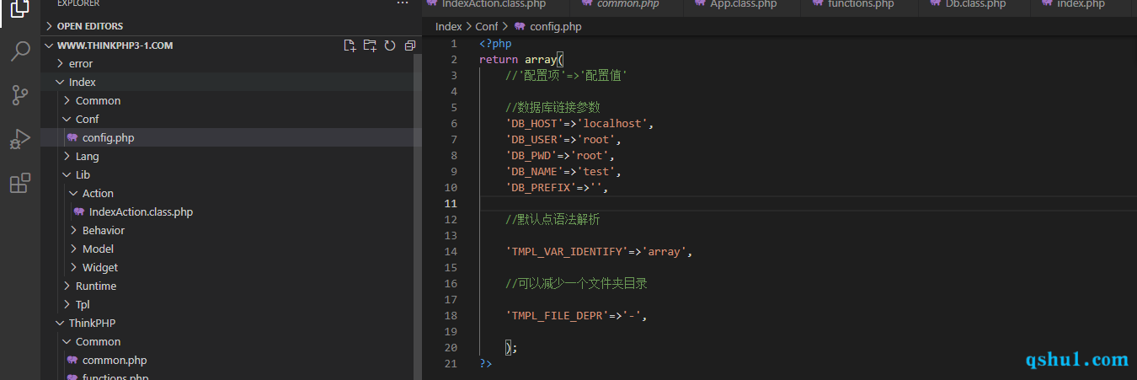Open the Run and Debug view

pos(20,139)
